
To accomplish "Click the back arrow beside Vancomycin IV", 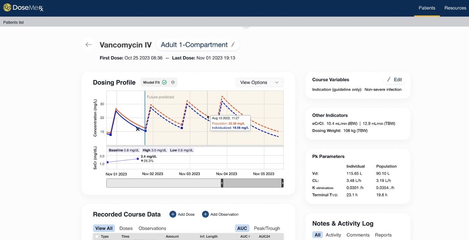I will (88, 45).
